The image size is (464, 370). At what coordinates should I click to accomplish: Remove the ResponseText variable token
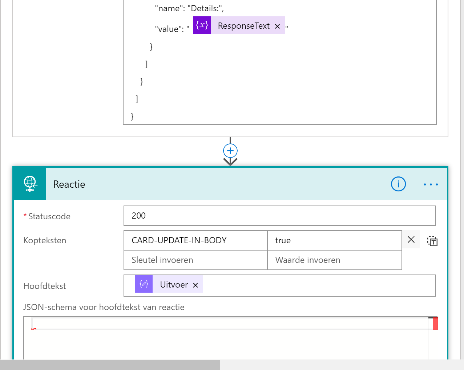[278, 26]
